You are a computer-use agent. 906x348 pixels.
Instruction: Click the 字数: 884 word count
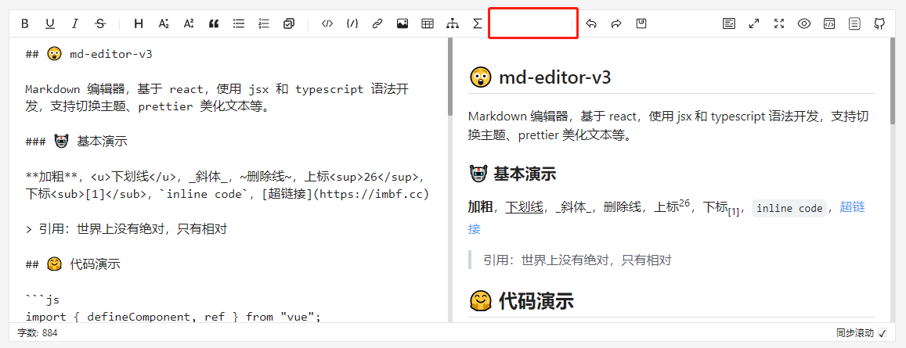[38, 333]
